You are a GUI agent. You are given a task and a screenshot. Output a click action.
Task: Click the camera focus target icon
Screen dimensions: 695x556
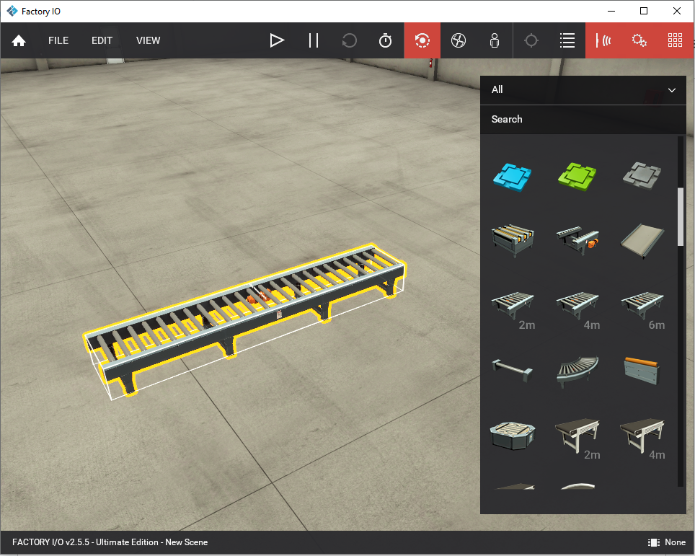531,40
